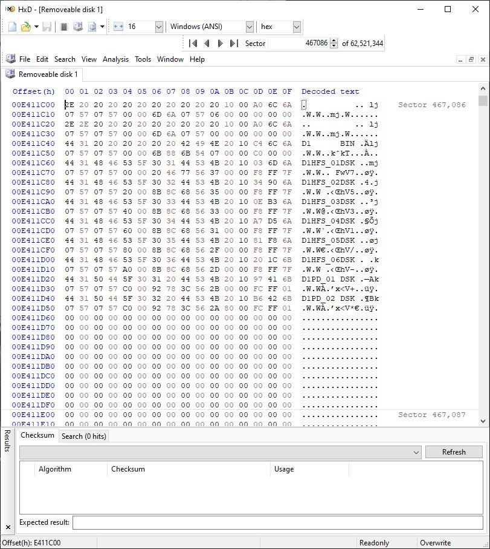
Task: Switch to Search (0 hits) tab
Action: point(83,436)
